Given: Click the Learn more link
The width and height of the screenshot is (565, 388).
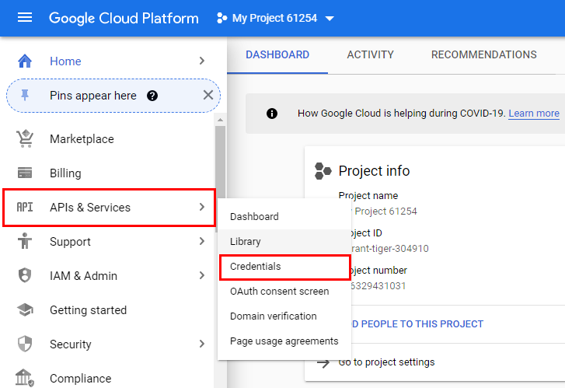Looking at the screenshot, I should (534, 114).
